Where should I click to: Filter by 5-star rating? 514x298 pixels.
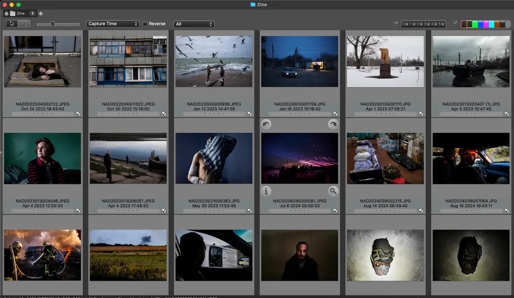coord(441,24)
